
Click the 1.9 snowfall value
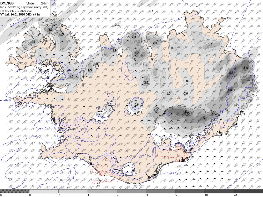coord(114,50)
